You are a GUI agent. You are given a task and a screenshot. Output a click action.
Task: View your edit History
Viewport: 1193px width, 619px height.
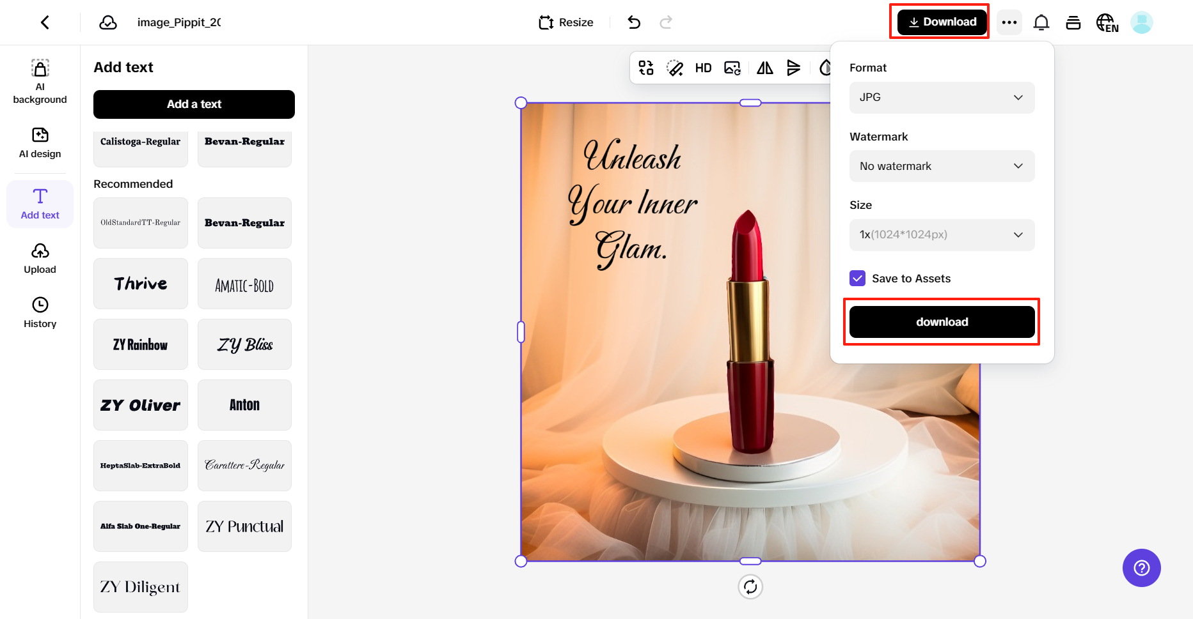pos(40,312)
